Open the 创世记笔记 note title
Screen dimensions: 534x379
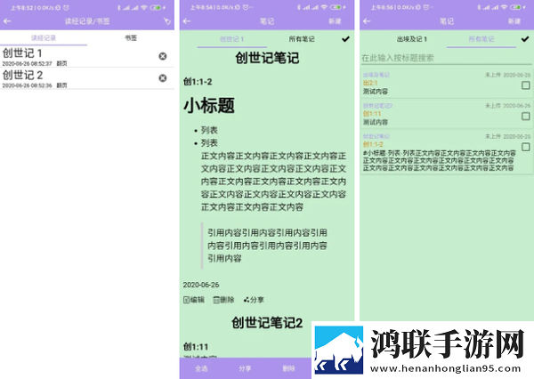coord(267,58)
